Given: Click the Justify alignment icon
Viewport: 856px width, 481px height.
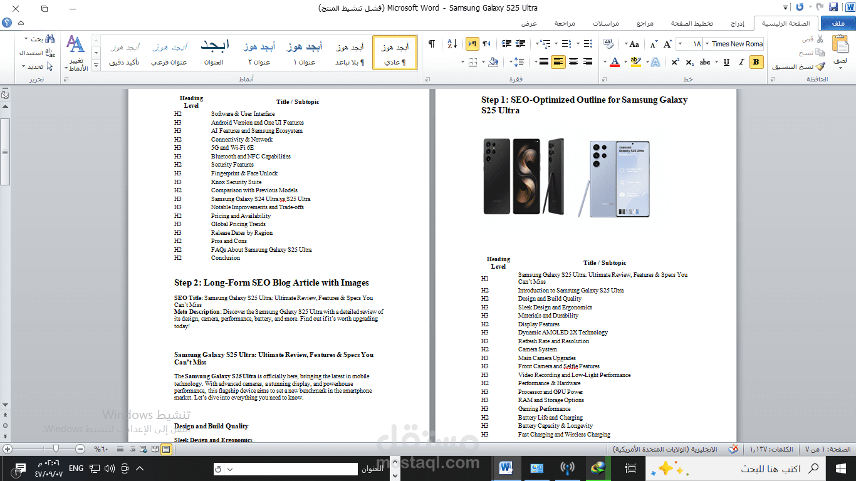Looking at the screenshot, I should [x=543, y=62].
